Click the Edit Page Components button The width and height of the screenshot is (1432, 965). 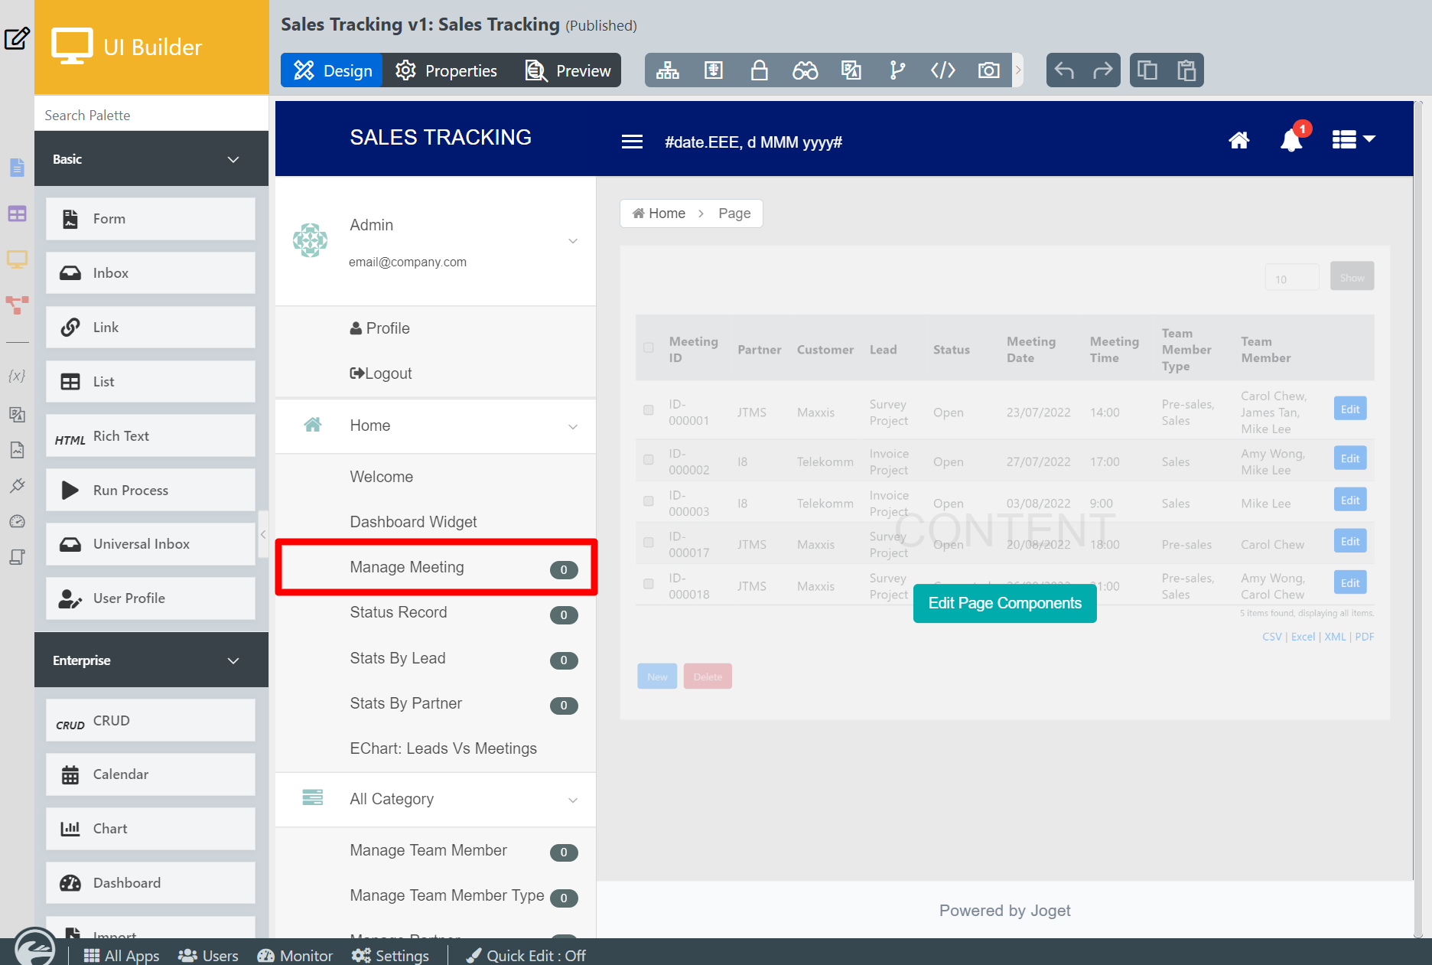[1004, 603]
